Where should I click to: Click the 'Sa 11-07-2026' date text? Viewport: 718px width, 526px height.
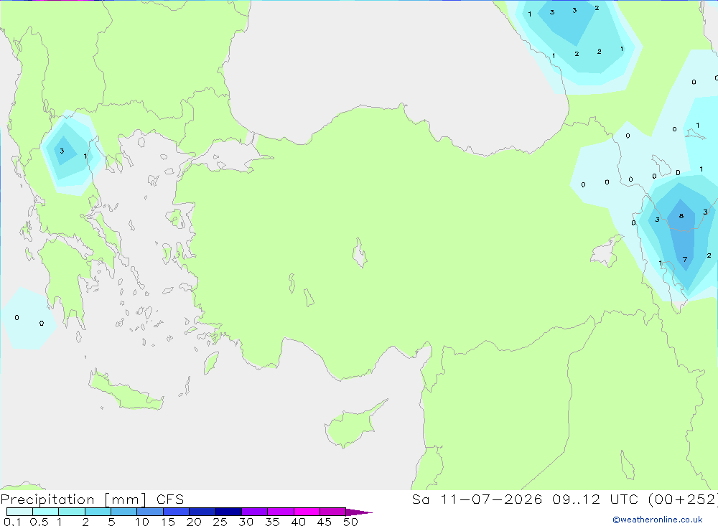477,499
